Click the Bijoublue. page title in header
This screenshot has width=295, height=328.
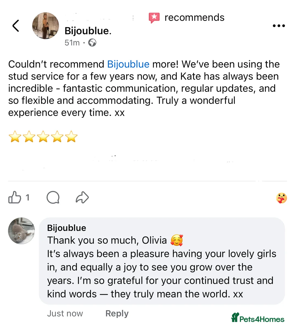(88, 31)
